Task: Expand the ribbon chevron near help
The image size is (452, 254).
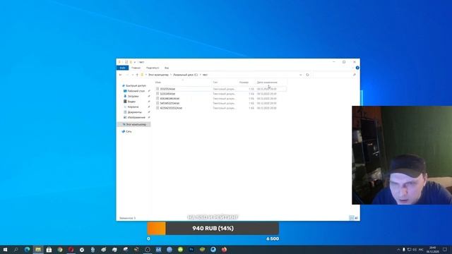Action: (x=353, y=68)
